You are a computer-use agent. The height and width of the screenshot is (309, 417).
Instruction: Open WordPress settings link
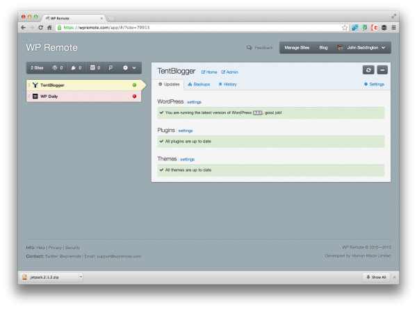pyautogui.click(x=194, y=102)
